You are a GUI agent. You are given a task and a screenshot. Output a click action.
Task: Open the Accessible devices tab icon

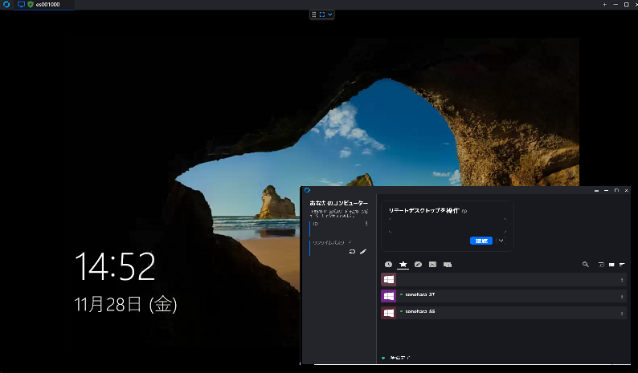(x=448, y=265)
